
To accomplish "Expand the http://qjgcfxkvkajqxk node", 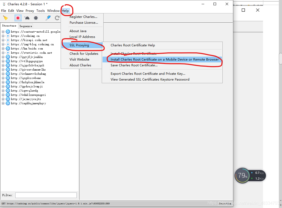I will [3, 65].
